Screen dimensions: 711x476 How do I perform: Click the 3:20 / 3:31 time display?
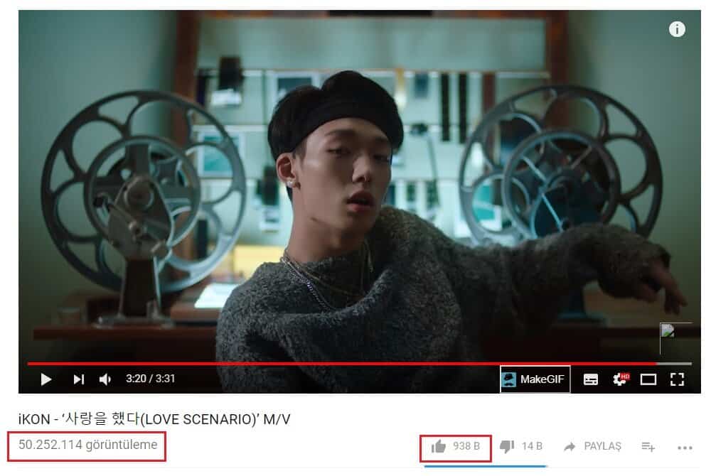pos(151,379)
